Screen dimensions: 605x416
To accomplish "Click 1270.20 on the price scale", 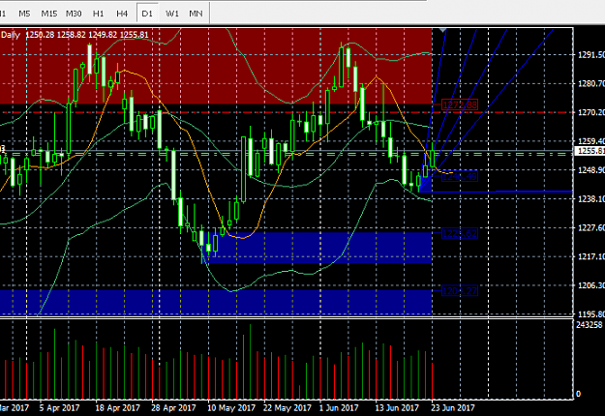I will click(x=591, y=112).
